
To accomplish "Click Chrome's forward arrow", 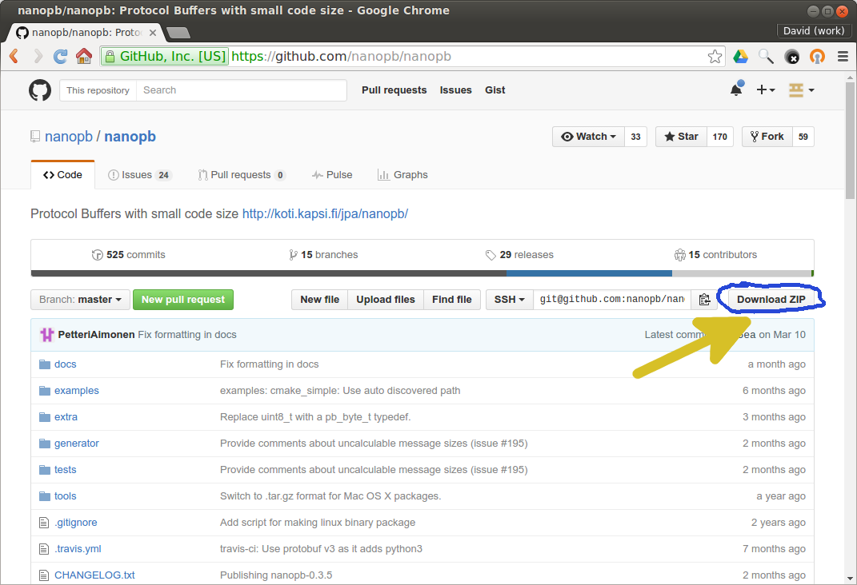I will click(37, 56).
